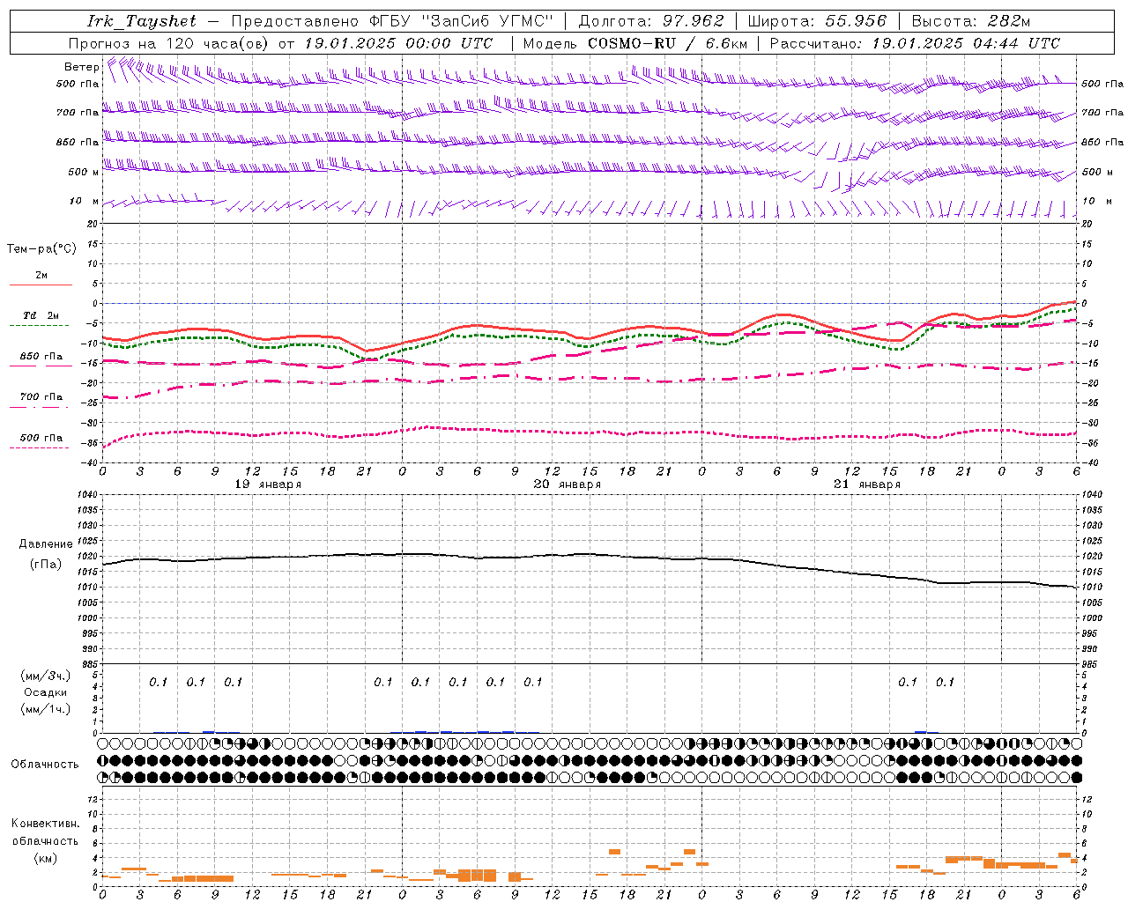Click the Осадки precipitation label

click(x=46, y=692)
